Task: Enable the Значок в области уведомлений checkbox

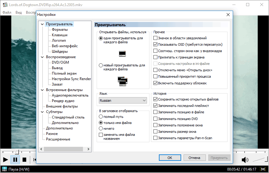Action: [x=156, y=38]
